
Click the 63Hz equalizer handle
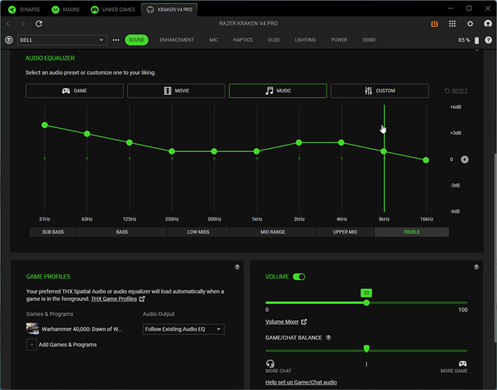[x=87, y=134]
